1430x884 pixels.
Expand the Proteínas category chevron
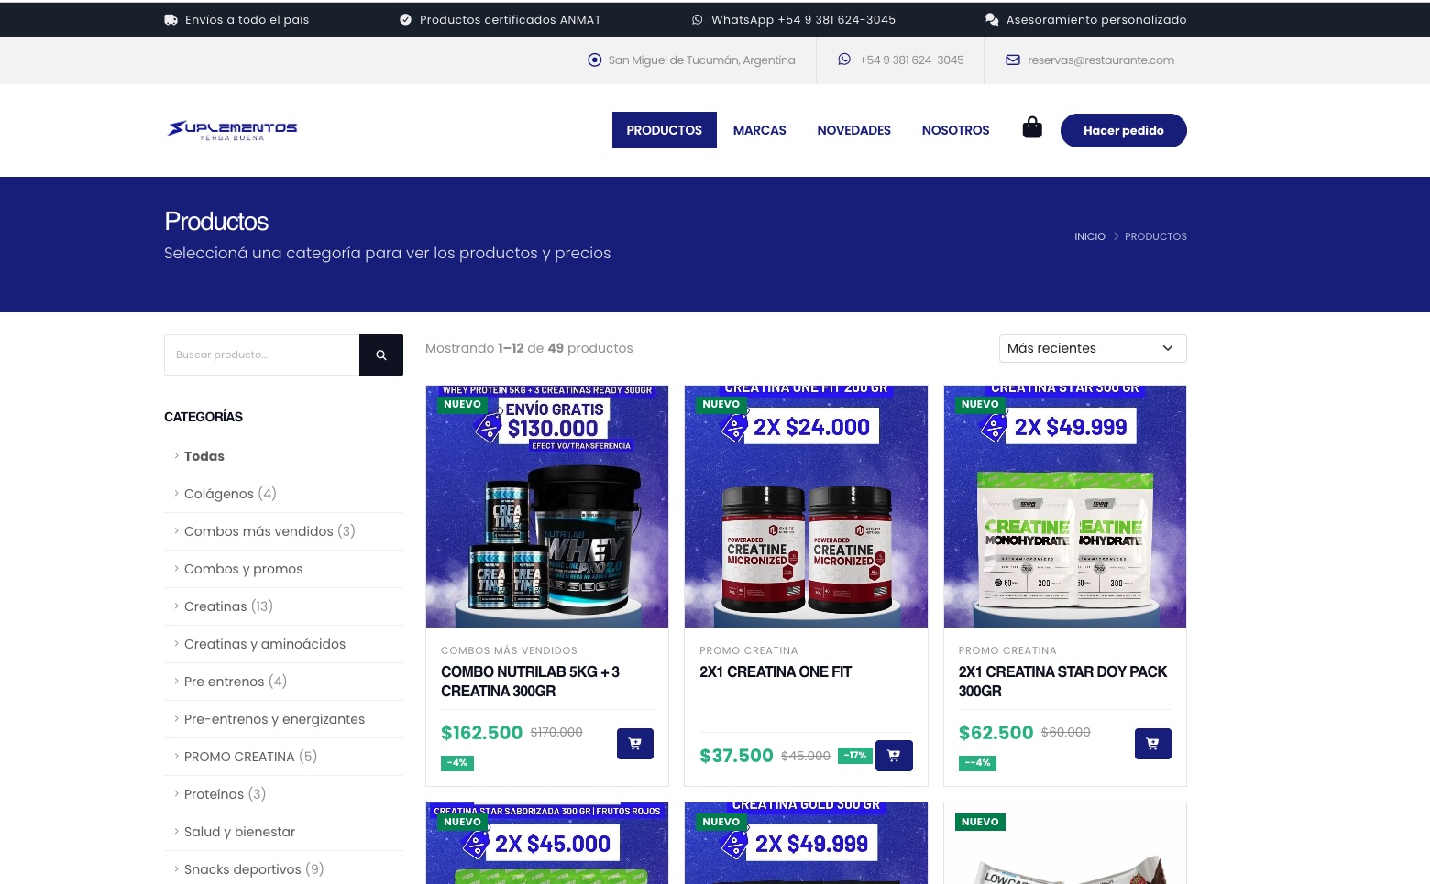[176, 793]
